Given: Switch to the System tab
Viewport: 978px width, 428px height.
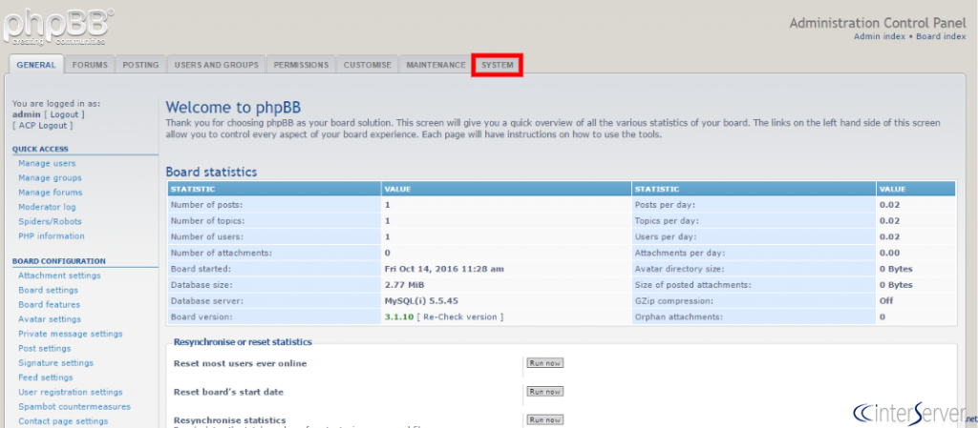Looking at the screenshot, I should pyautogui.click(x=497, y=65).
